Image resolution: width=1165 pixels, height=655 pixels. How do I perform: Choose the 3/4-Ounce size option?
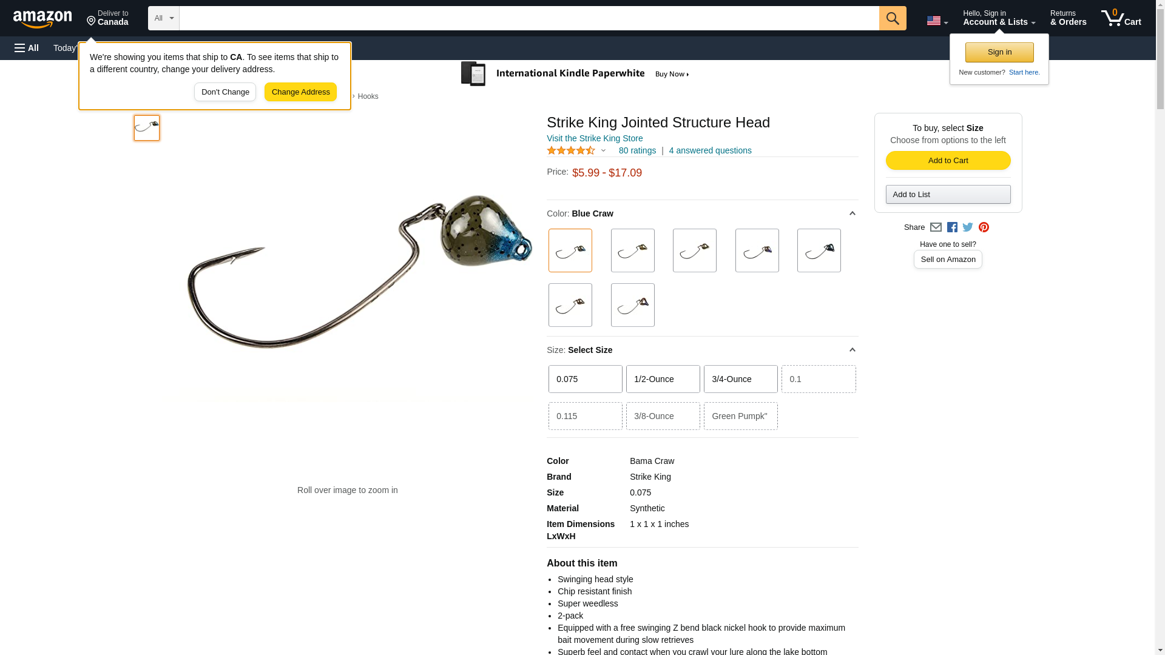click(x=740, y=379)
